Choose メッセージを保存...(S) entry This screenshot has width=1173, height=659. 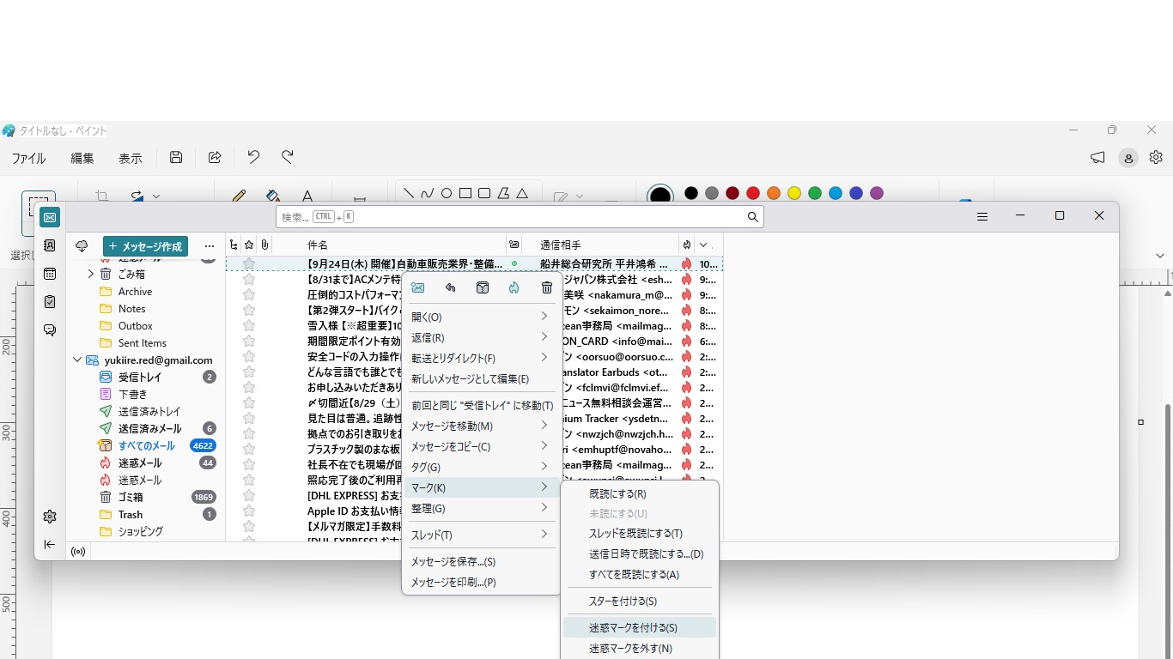pyautogui.click(x=481, y=562)
